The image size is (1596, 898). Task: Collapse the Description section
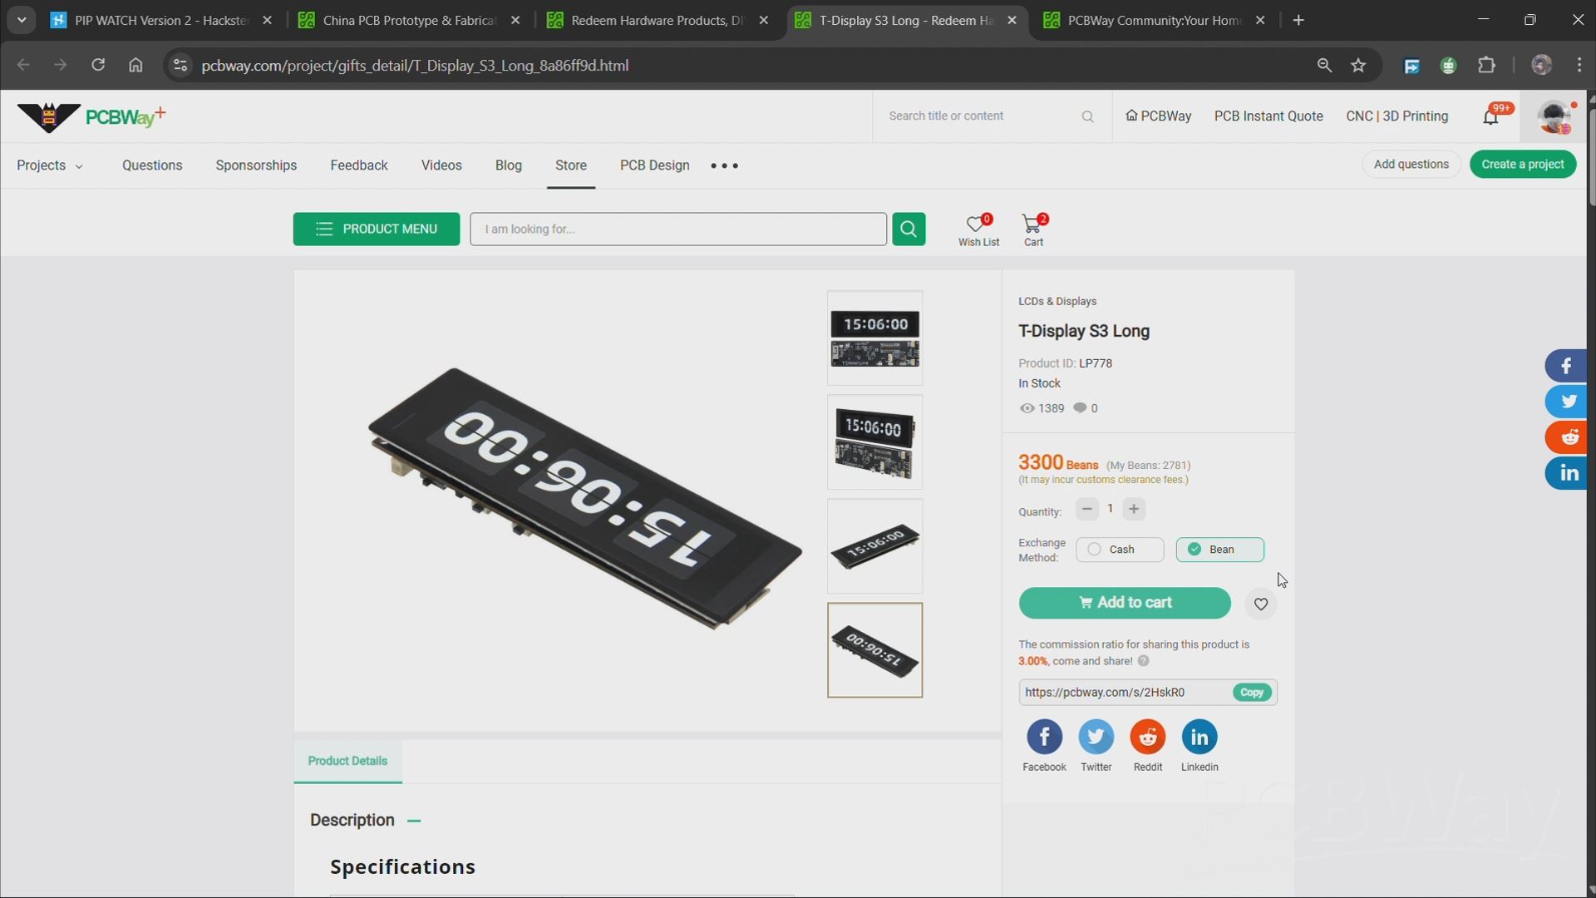pyautogui.click(x=414, y=822)
